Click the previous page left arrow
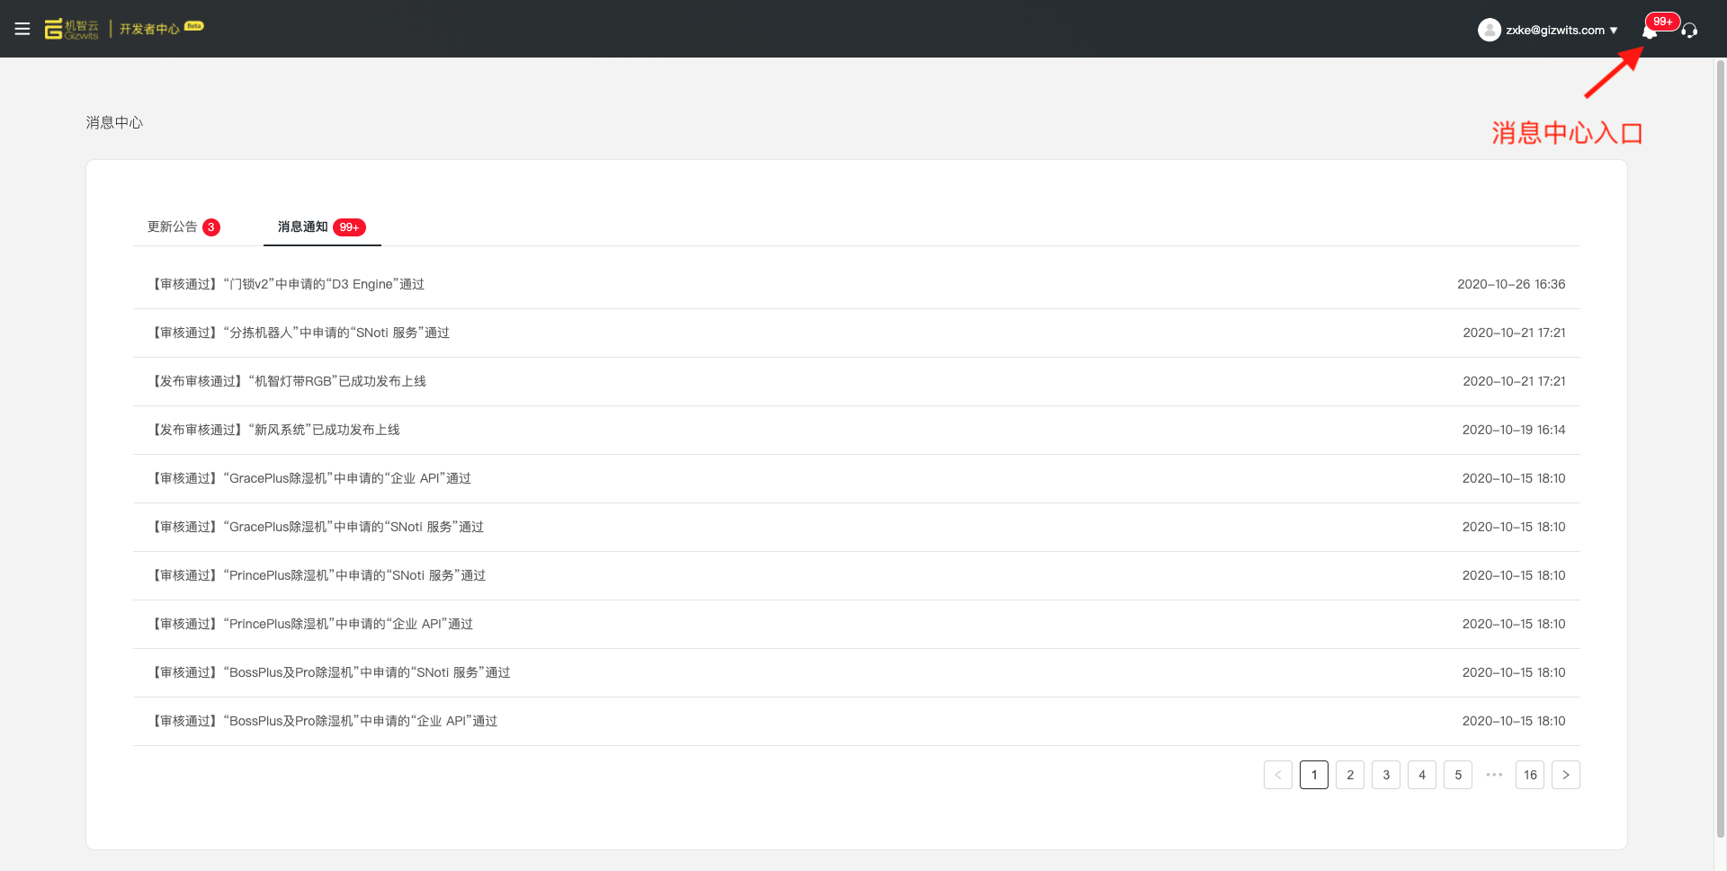Image resolution: width=1727 pixels, height=871 pixels. click(x=1277, y=775)
